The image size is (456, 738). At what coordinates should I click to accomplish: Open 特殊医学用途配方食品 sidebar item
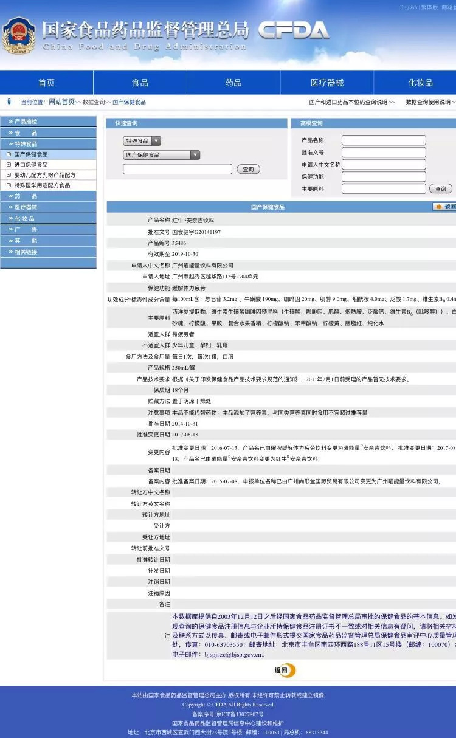point(42,185)
